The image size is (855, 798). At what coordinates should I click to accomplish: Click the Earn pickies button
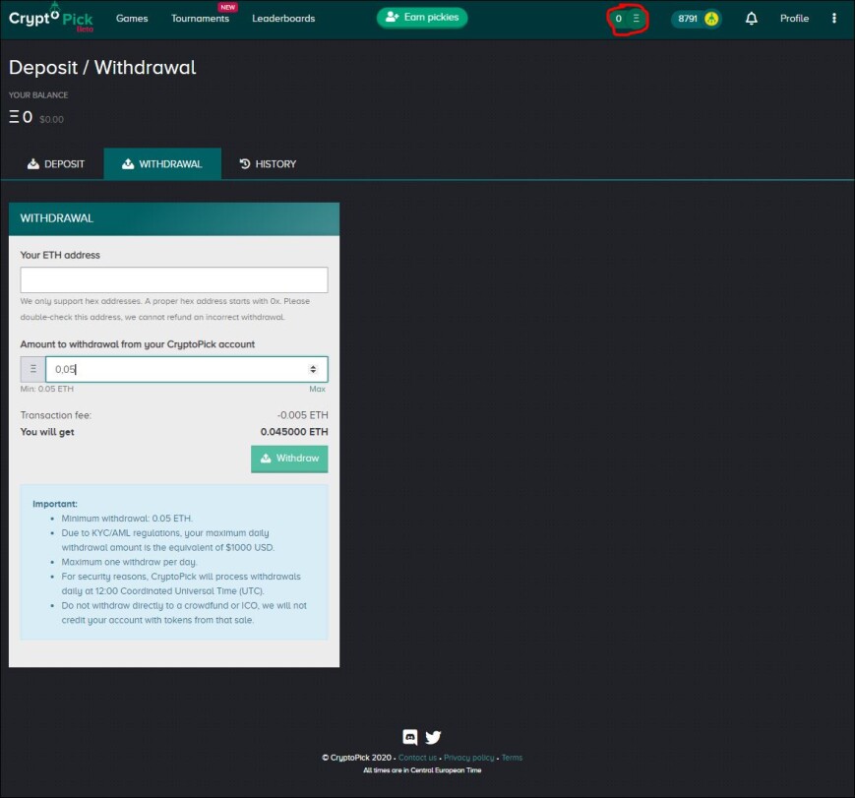(422, 18)
